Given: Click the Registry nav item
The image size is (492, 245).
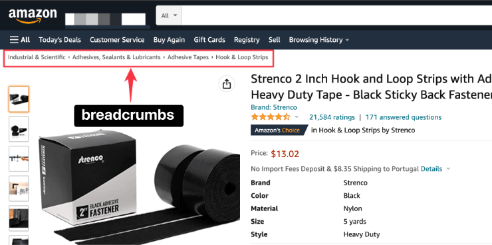Looking at the screenshot, I should [247, 40].
